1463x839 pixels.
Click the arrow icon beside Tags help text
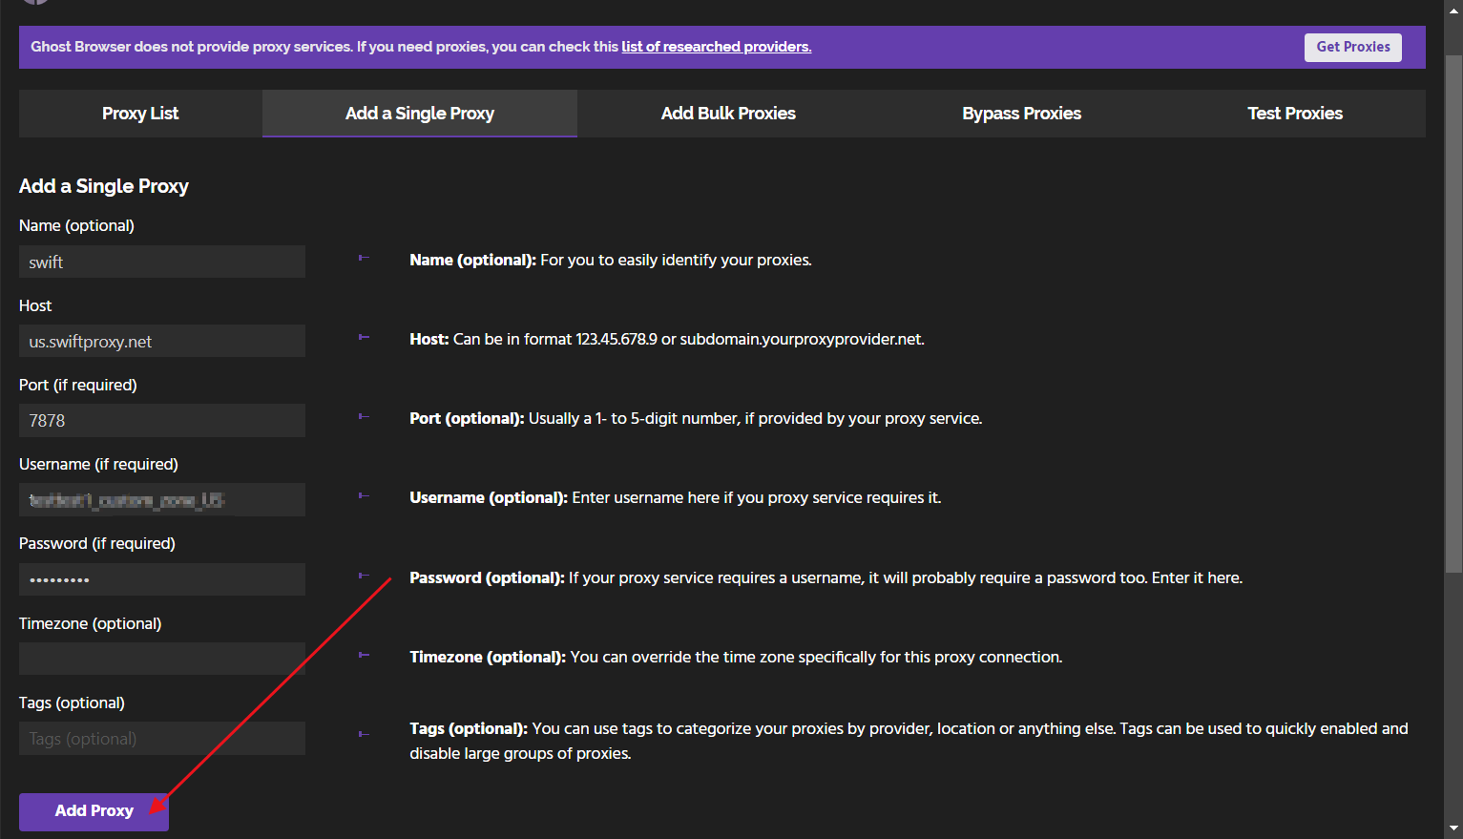[x=364, y=734]
